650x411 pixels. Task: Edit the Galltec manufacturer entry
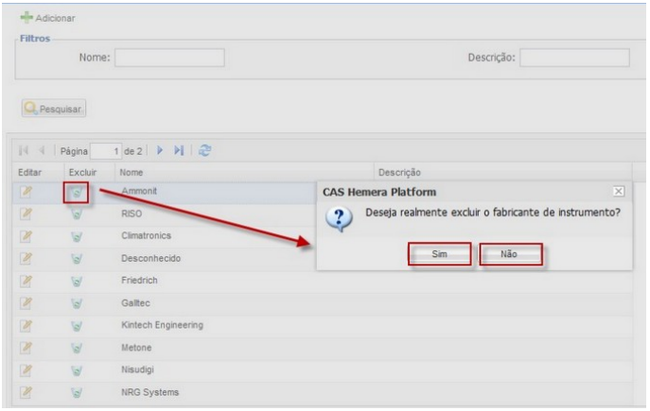coord(27,302)
